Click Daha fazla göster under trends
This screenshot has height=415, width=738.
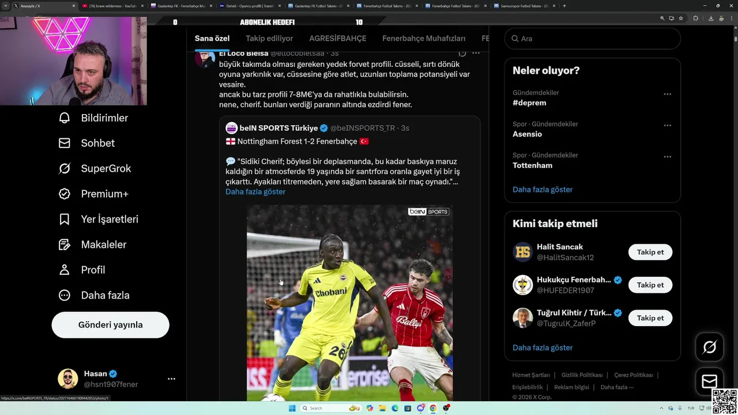pyautogui.click(x=543, y=189)
